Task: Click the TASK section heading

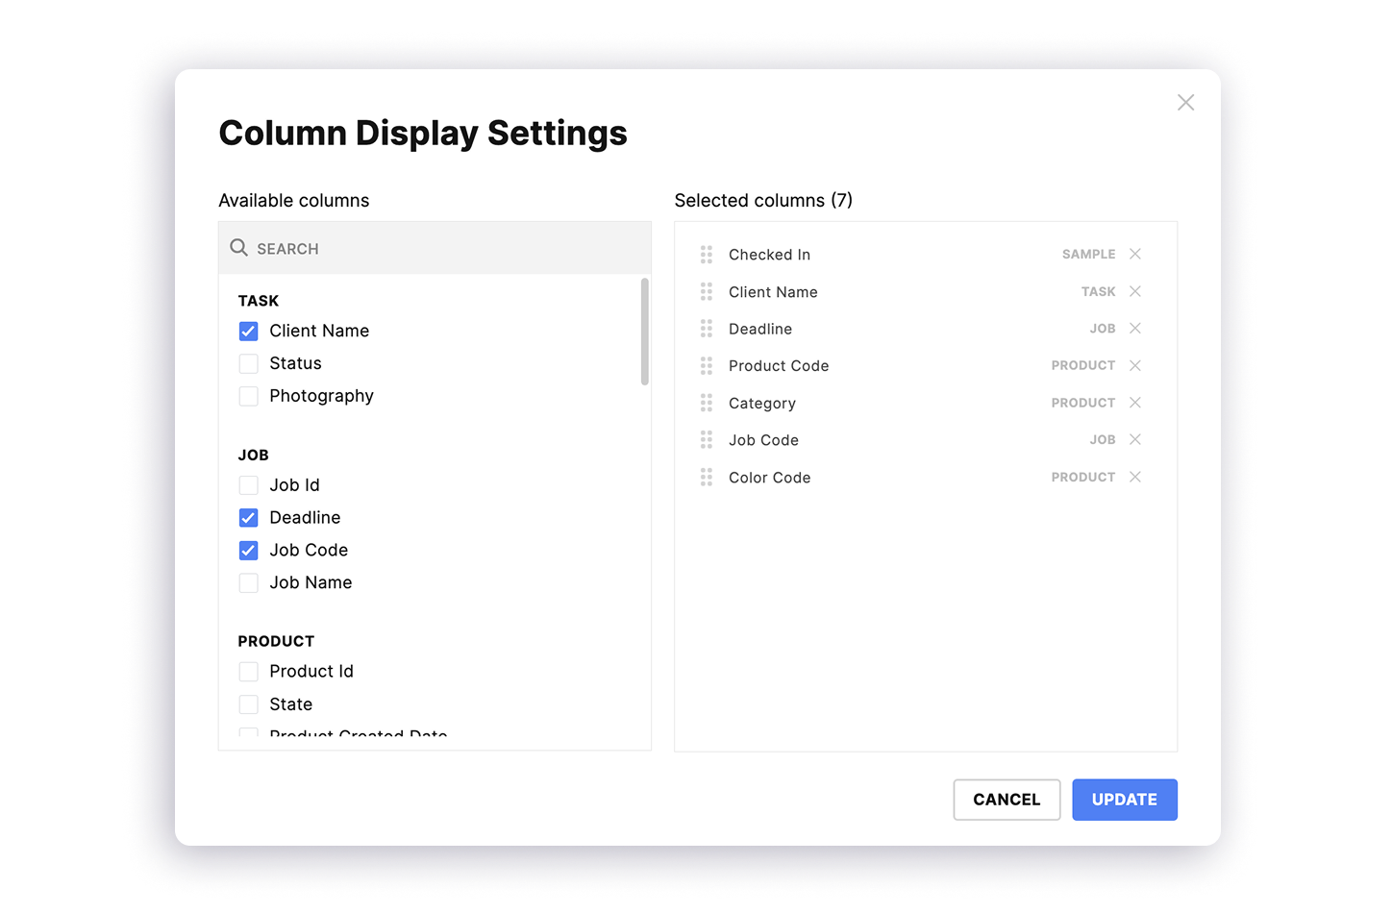Action: point(259,301)
